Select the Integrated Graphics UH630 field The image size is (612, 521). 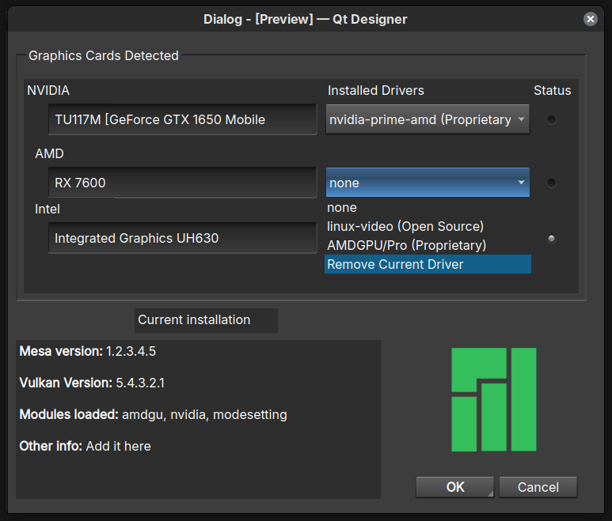pos(182,238)
